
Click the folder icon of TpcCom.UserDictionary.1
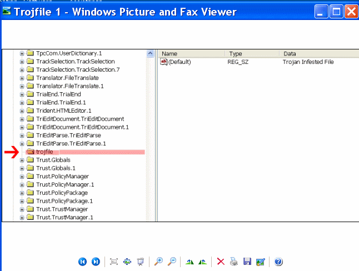[x=30, y=53]
